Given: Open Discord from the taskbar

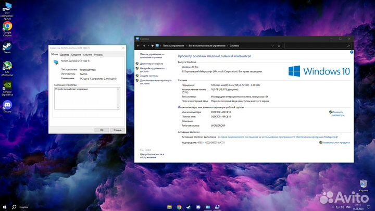Looking at the screenshot, I should tap(198, 207).
